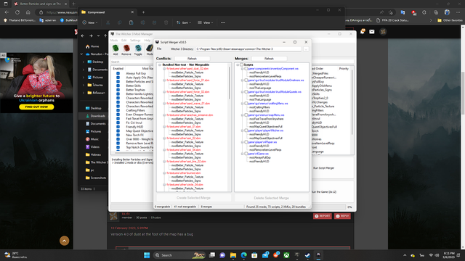
Task: Click the Windows taskbar search box
Action: click(179, 255)
